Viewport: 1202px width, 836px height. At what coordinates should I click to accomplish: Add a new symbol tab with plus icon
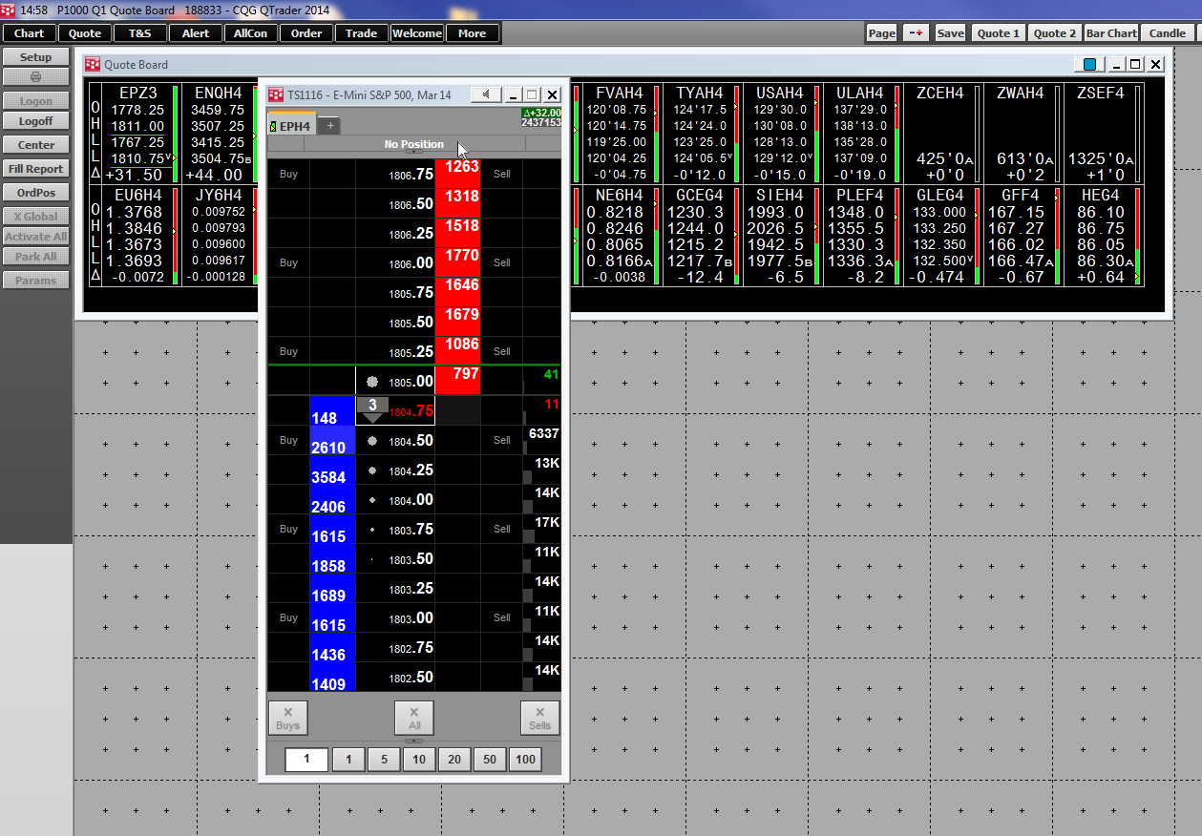pos(329,126)
